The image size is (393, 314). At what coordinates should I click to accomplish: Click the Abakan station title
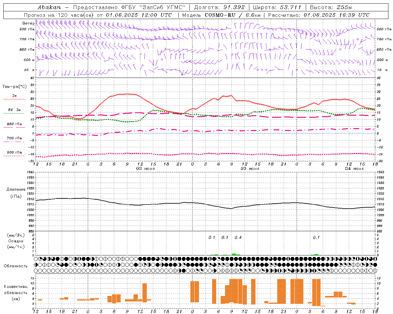point(49,7)
